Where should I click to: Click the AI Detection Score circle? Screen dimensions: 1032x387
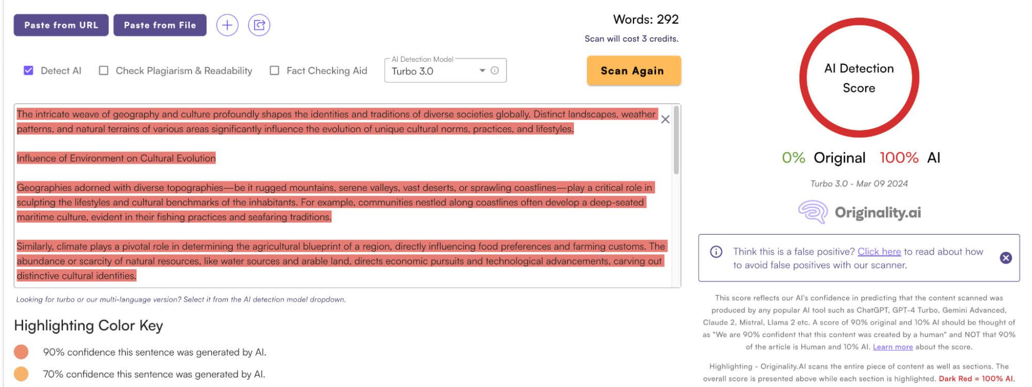[x=859, y=78]
